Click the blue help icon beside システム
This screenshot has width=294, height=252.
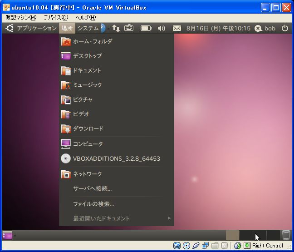(103, 28)
